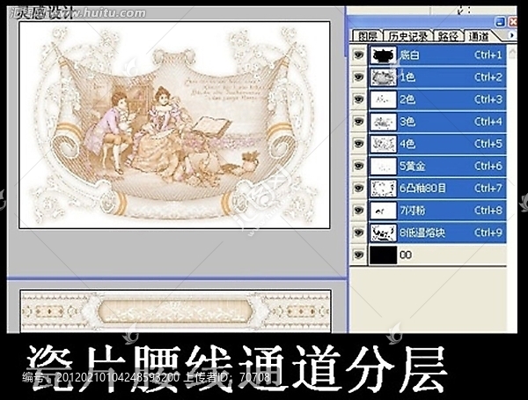Select the channel named 1色
This screenshot has height=400, width=528.
(407, 78)
